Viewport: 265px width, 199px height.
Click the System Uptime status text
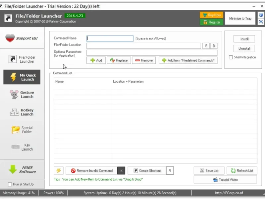click(130, 193)
